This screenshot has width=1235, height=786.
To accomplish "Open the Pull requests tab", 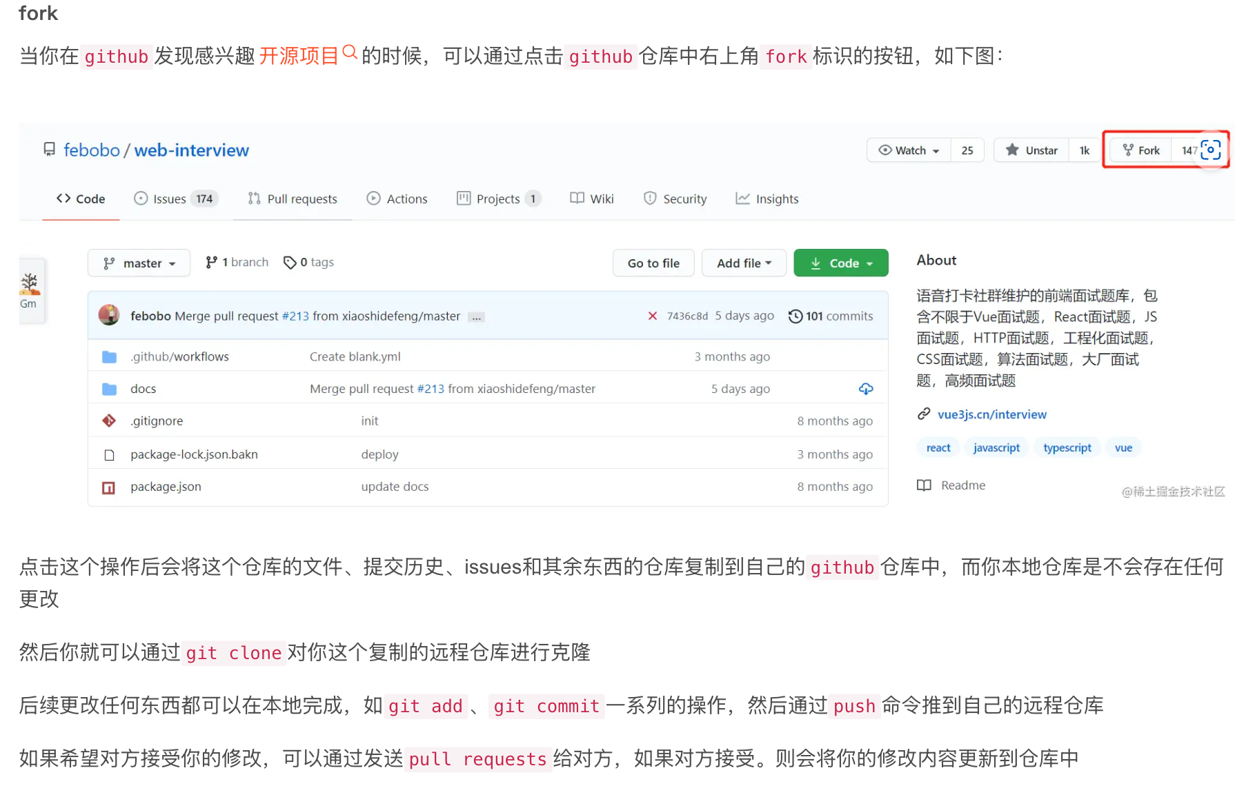I will 293,199.
